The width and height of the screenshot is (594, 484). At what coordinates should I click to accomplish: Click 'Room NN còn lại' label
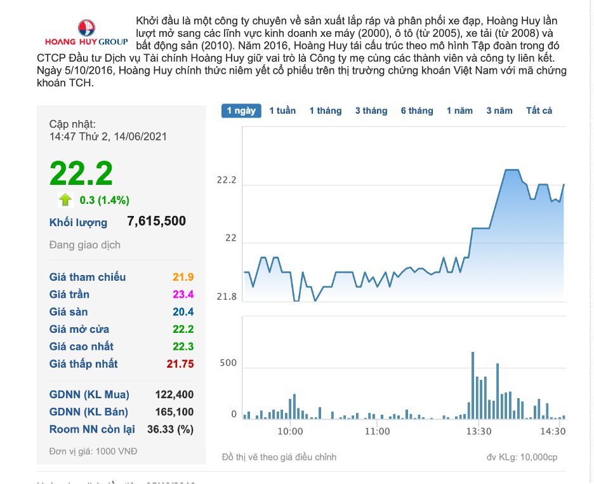[x=92, y=429]
